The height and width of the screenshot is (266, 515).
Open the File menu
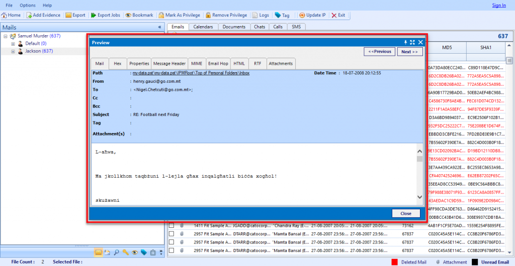pyautogui.click(x=9, y=5)
